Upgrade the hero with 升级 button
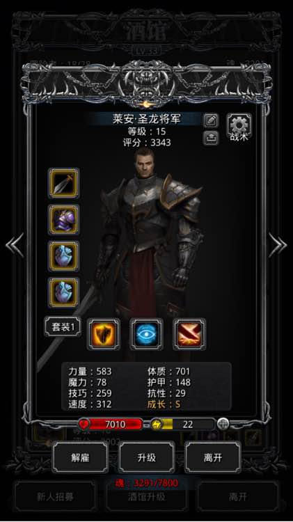The image size is (293, 522). click(x=146, y=457)
